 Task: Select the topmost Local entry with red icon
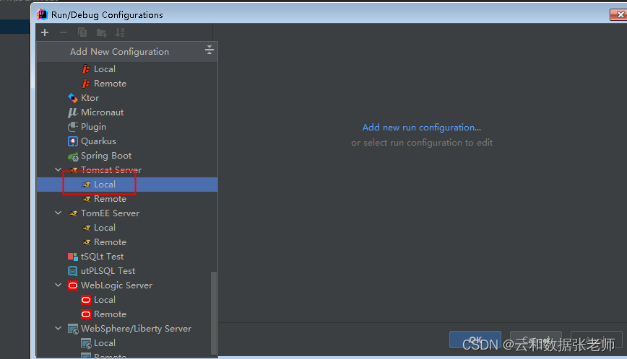[127, 69]
